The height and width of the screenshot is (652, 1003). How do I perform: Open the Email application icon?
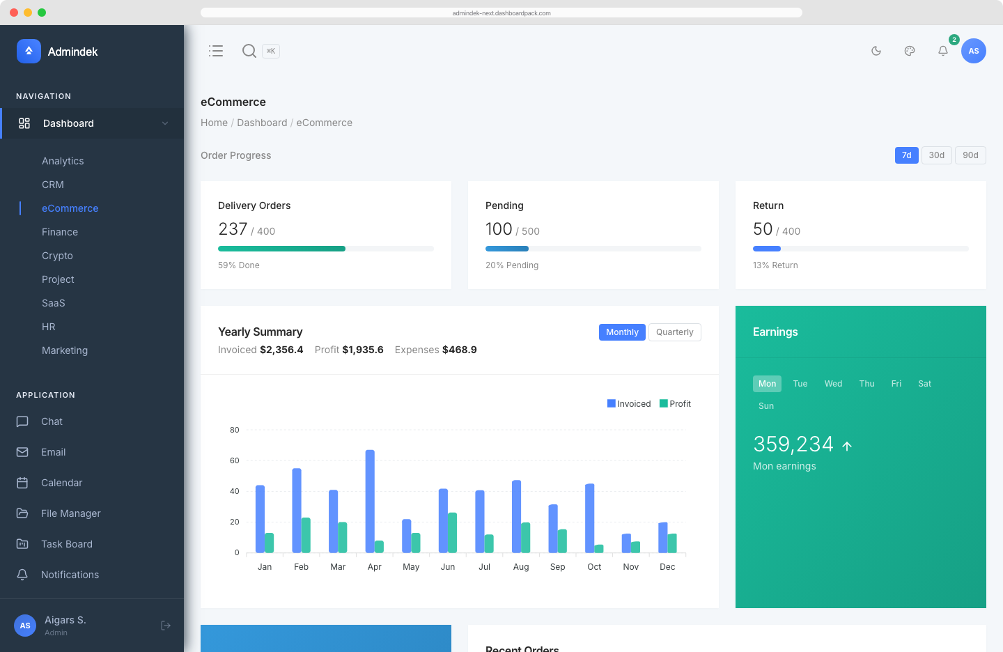pos(22,452)
